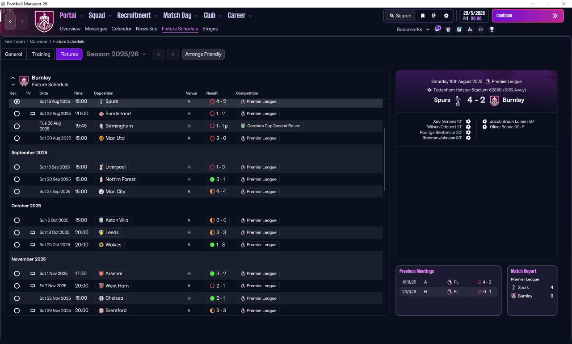Select the radio button for Man City fixture
Image resolution: width=572 pixels, height=344 pixels.
[17, 192]
